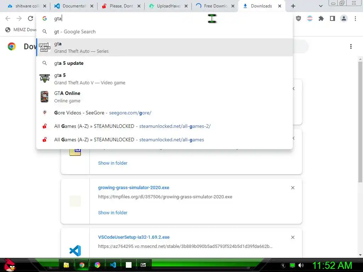Click the browser back arrow
Image resolution: width=363 pixels, height=272 pixels.
tap(8, 18)
